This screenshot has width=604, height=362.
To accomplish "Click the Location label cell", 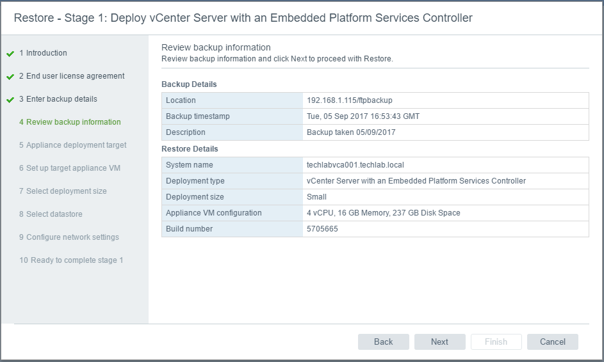I will click(233, 100).
